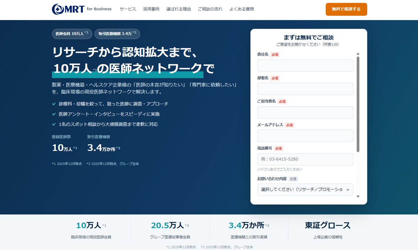
Task: Open the ご相談の流れ nav link
Action: [210, 9]
